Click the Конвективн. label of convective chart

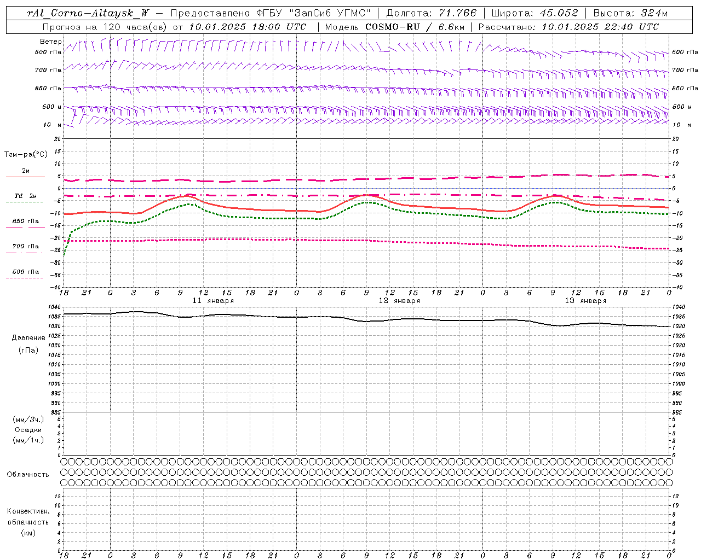(28, 511)
